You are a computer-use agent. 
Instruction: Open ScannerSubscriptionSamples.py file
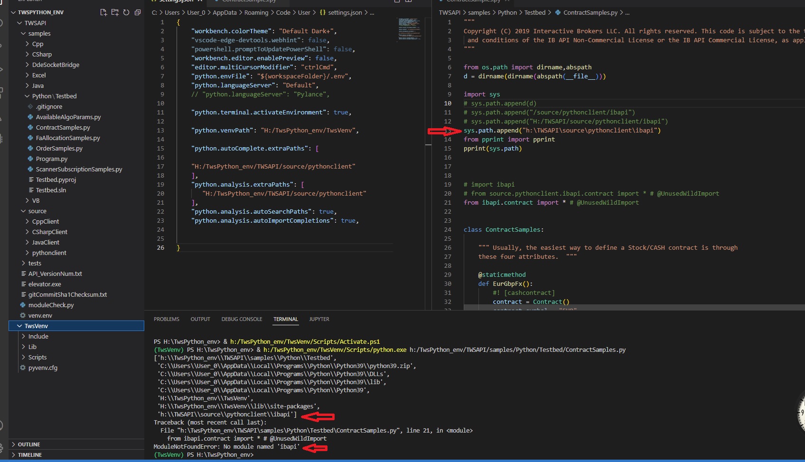click(79, 169)
